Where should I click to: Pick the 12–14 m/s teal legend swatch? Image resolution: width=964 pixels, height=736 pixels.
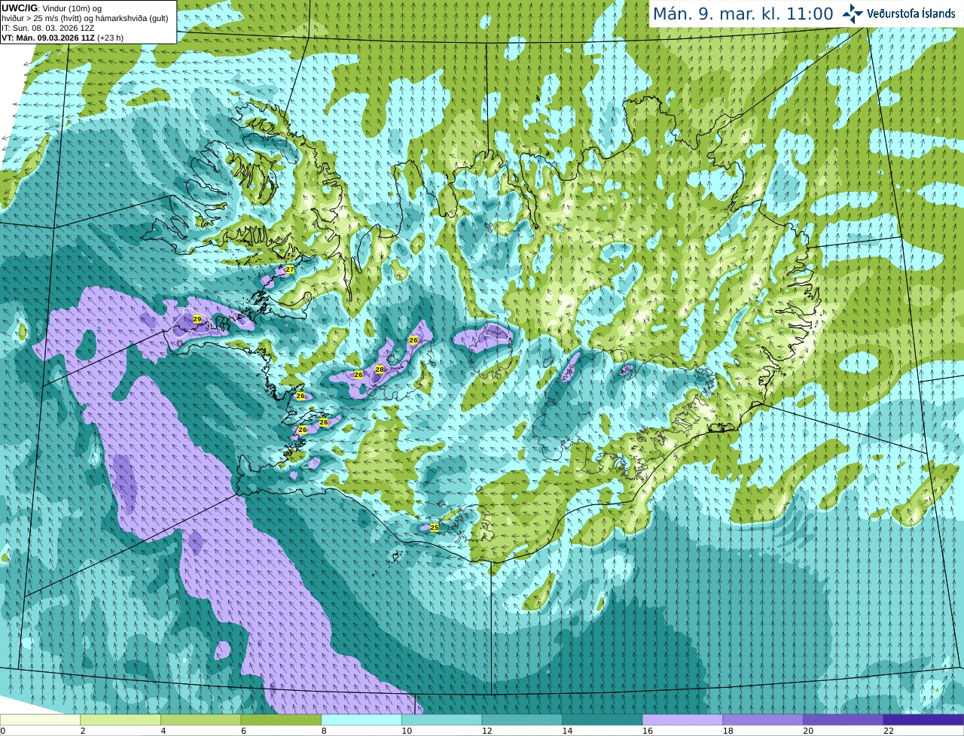(x=522, y=719)
